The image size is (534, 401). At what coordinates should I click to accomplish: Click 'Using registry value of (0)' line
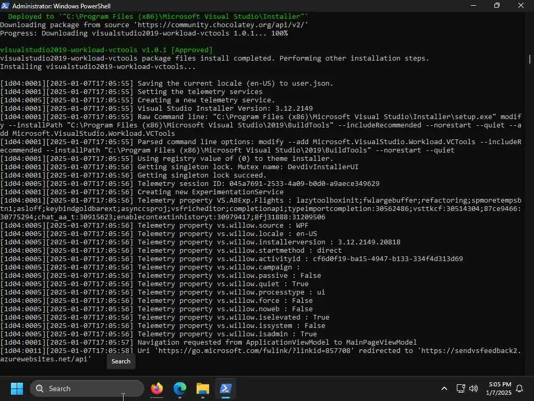click(166, 159)
